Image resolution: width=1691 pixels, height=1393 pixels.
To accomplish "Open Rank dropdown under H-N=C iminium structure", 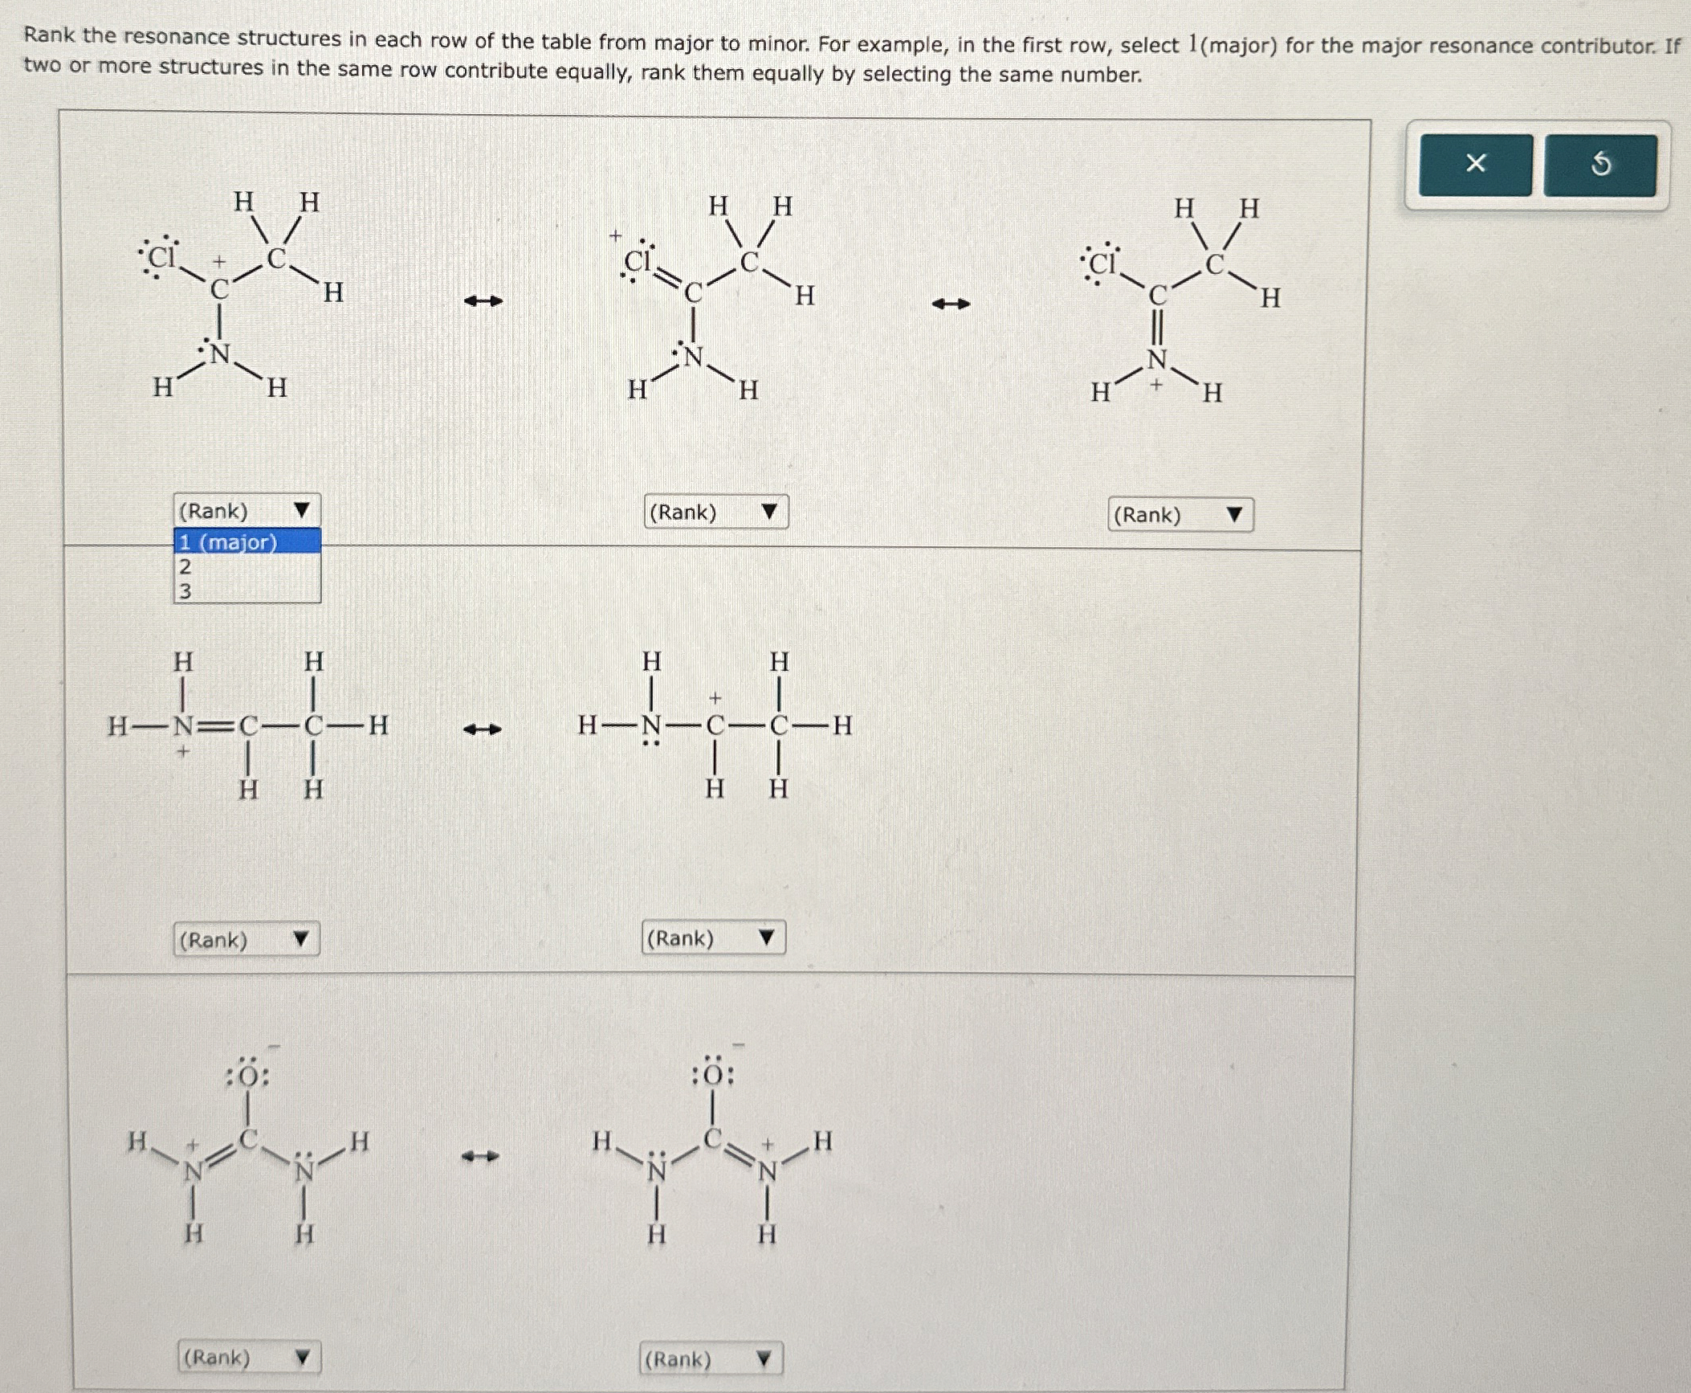I will 246,939.
